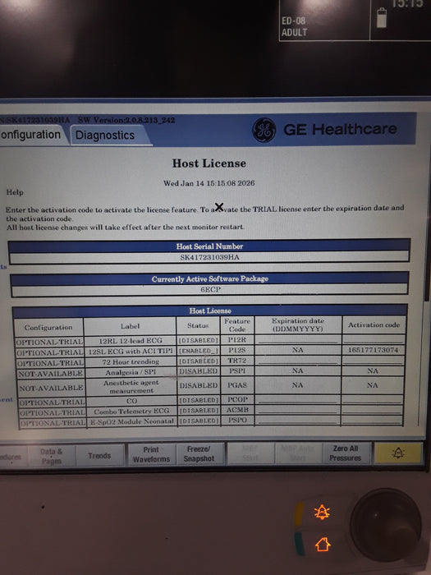Viewport: 431px width, 575px height.
Task: Click the 'Expiration date (DDMMYYYY)' header
Action: (x=297, y=325)
